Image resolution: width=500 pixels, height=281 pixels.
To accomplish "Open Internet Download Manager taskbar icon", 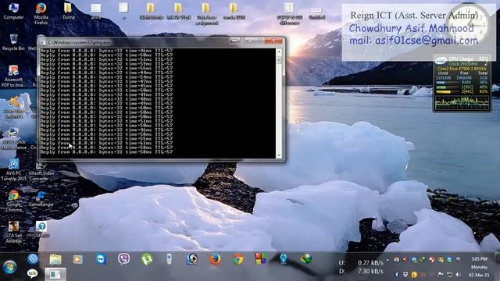I will [306, 258].
